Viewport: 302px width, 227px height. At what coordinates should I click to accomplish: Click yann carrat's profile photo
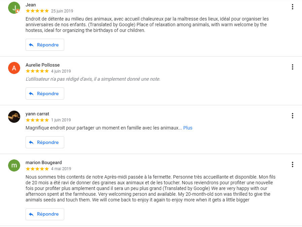coord(14,117)
